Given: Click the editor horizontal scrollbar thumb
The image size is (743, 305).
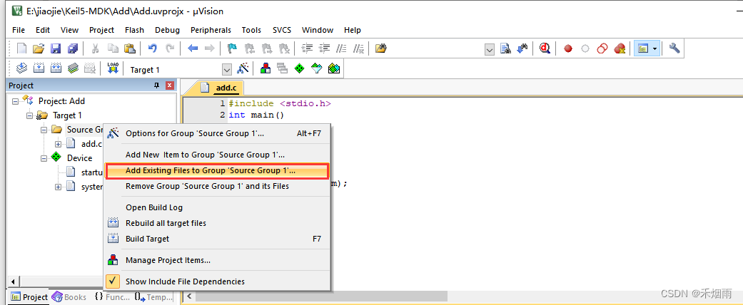Looking at the screenshot, I should 321,296.
